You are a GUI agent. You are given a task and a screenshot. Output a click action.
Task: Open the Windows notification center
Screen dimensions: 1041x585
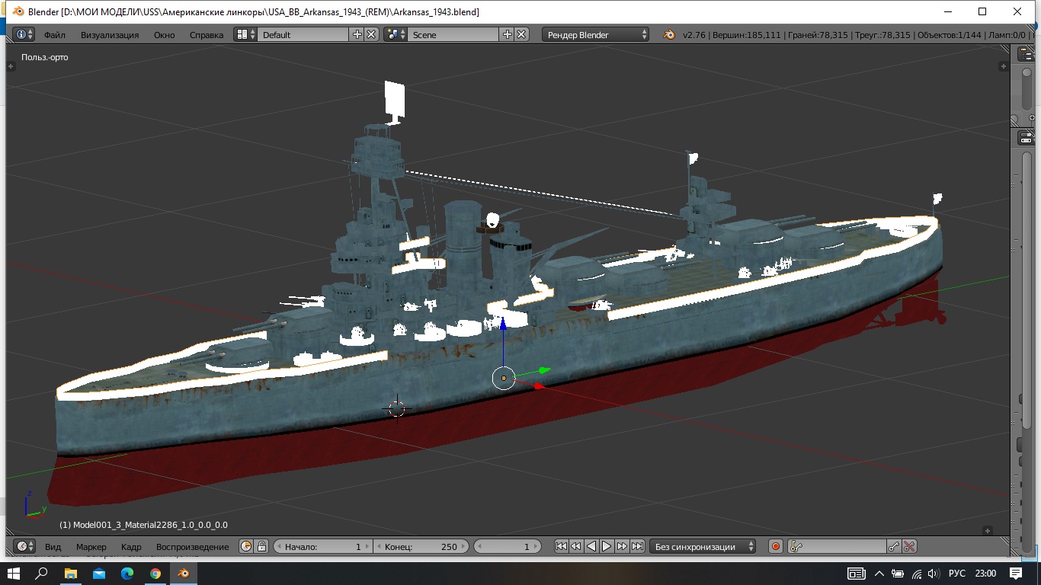click(x=1015, y=573)
